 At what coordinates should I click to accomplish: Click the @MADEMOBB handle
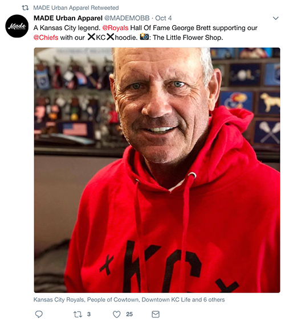click(x=127, y=18)
